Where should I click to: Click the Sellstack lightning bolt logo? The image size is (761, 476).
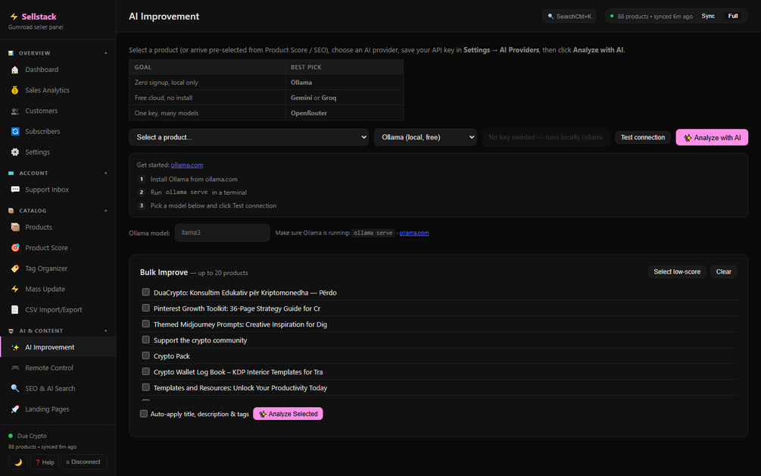tap(14, 17)
